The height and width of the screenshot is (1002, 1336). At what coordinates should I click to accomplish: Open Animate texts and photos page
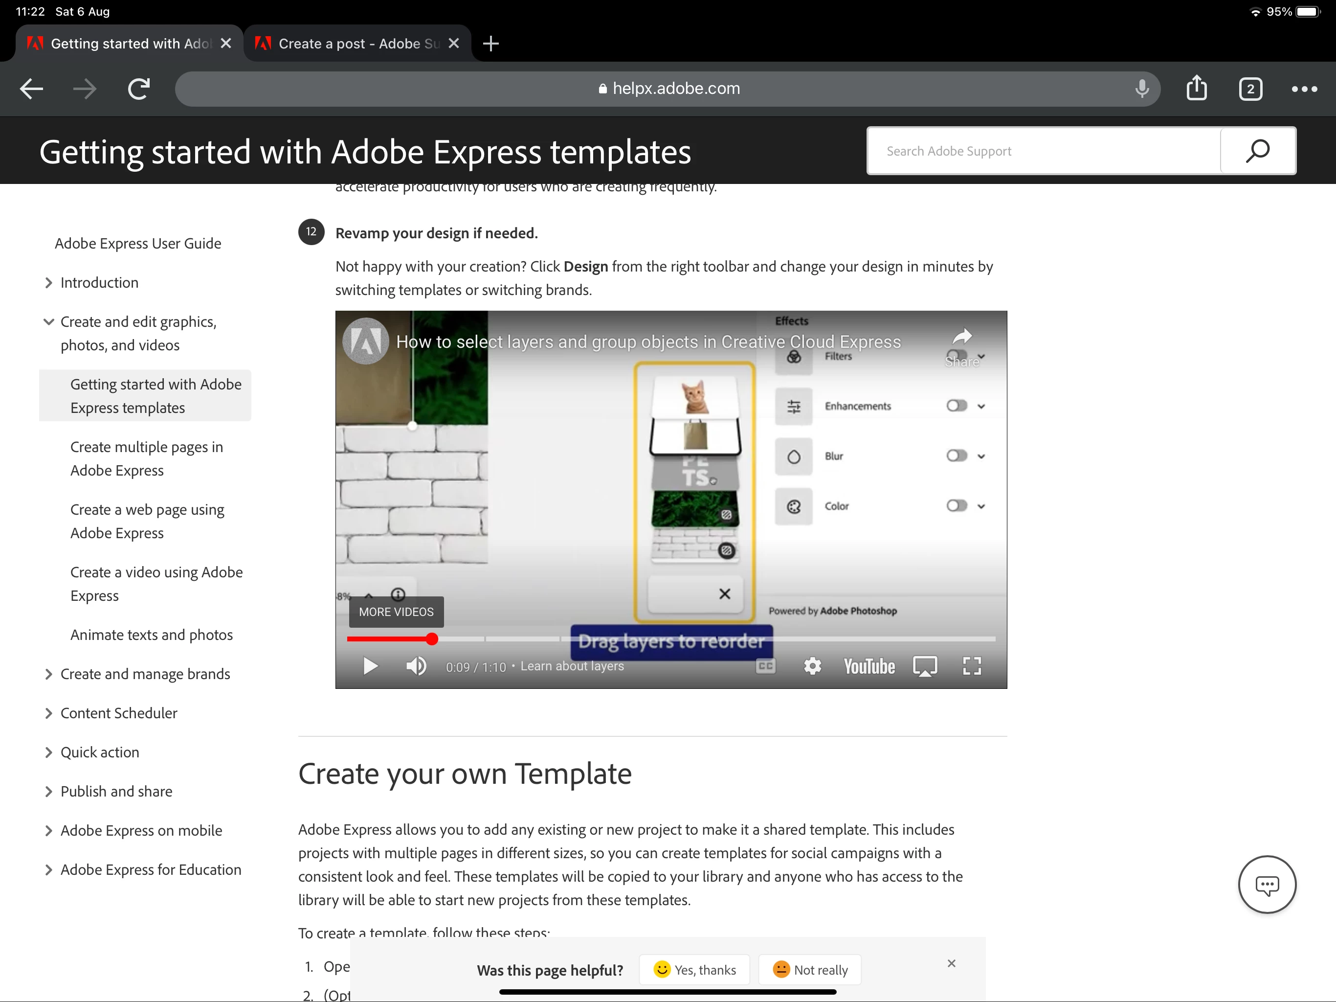pyautogui.click(x=152, y=635)
